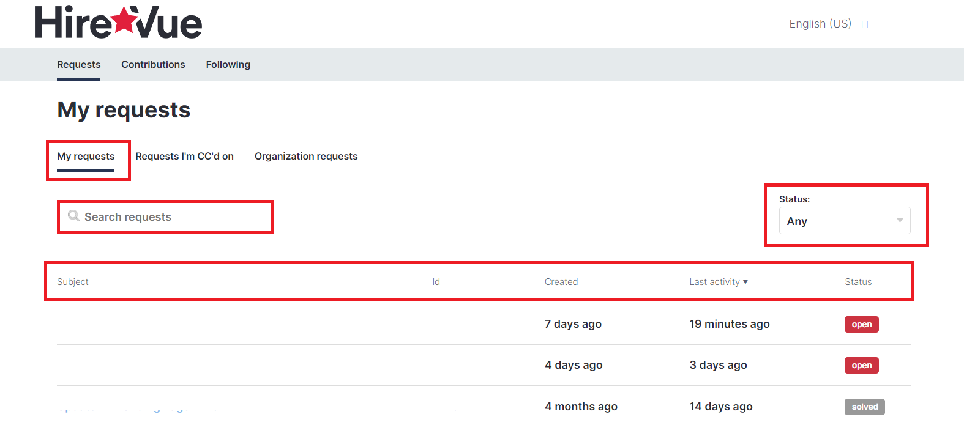Click the Status dropdown's arrow
964x425 pixels.
899,221
